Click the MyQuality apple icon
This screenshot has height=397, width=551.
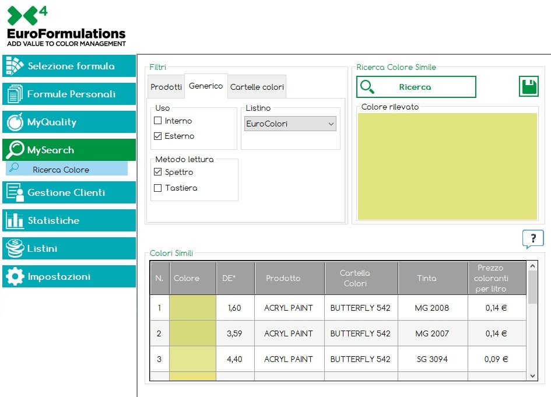15,122
